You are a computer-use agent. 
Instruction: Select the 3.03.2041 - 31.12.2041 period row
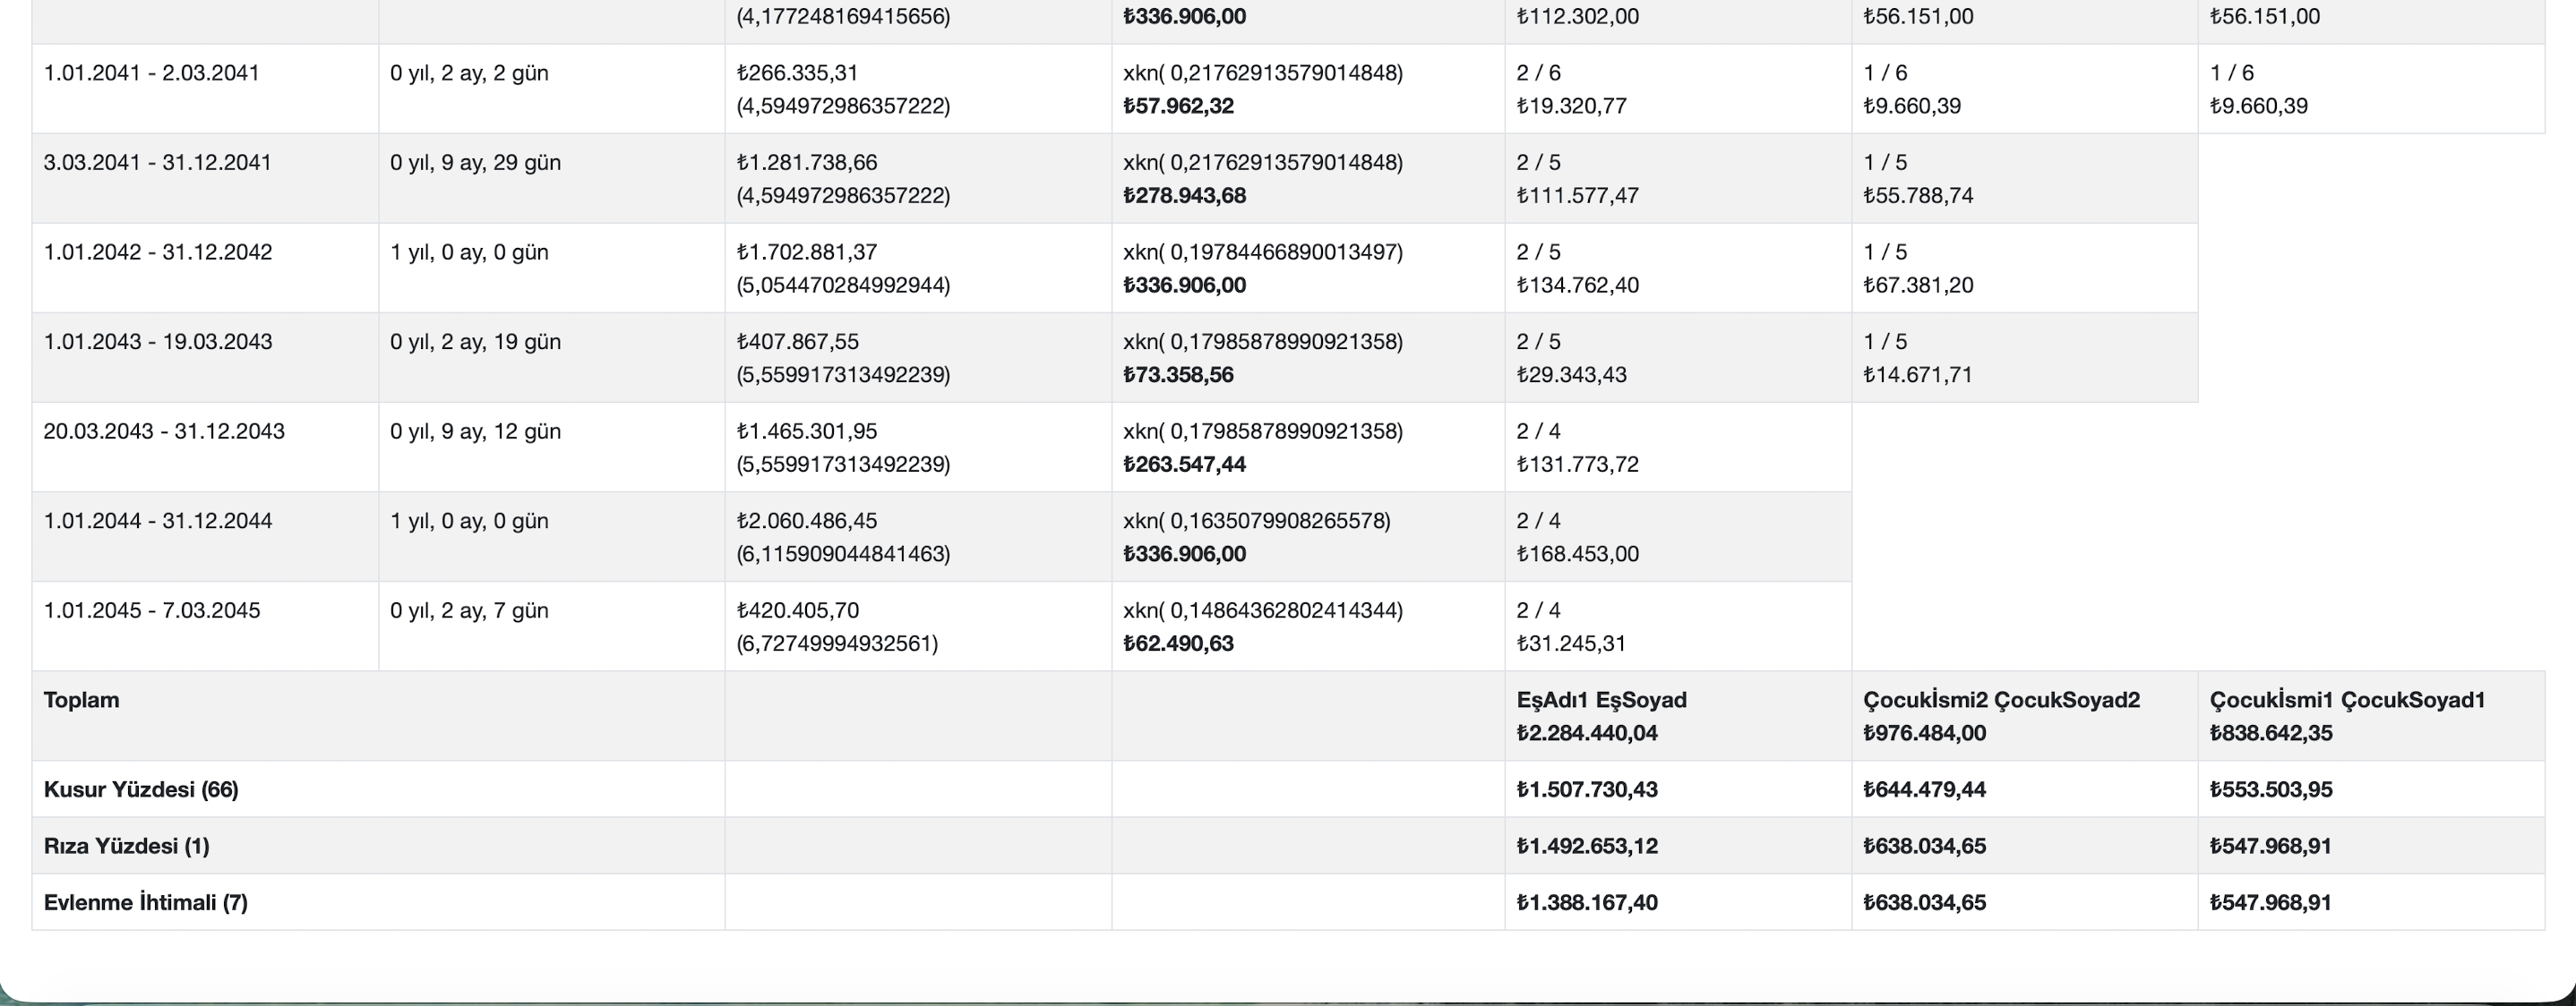click(x=158, y=163)
